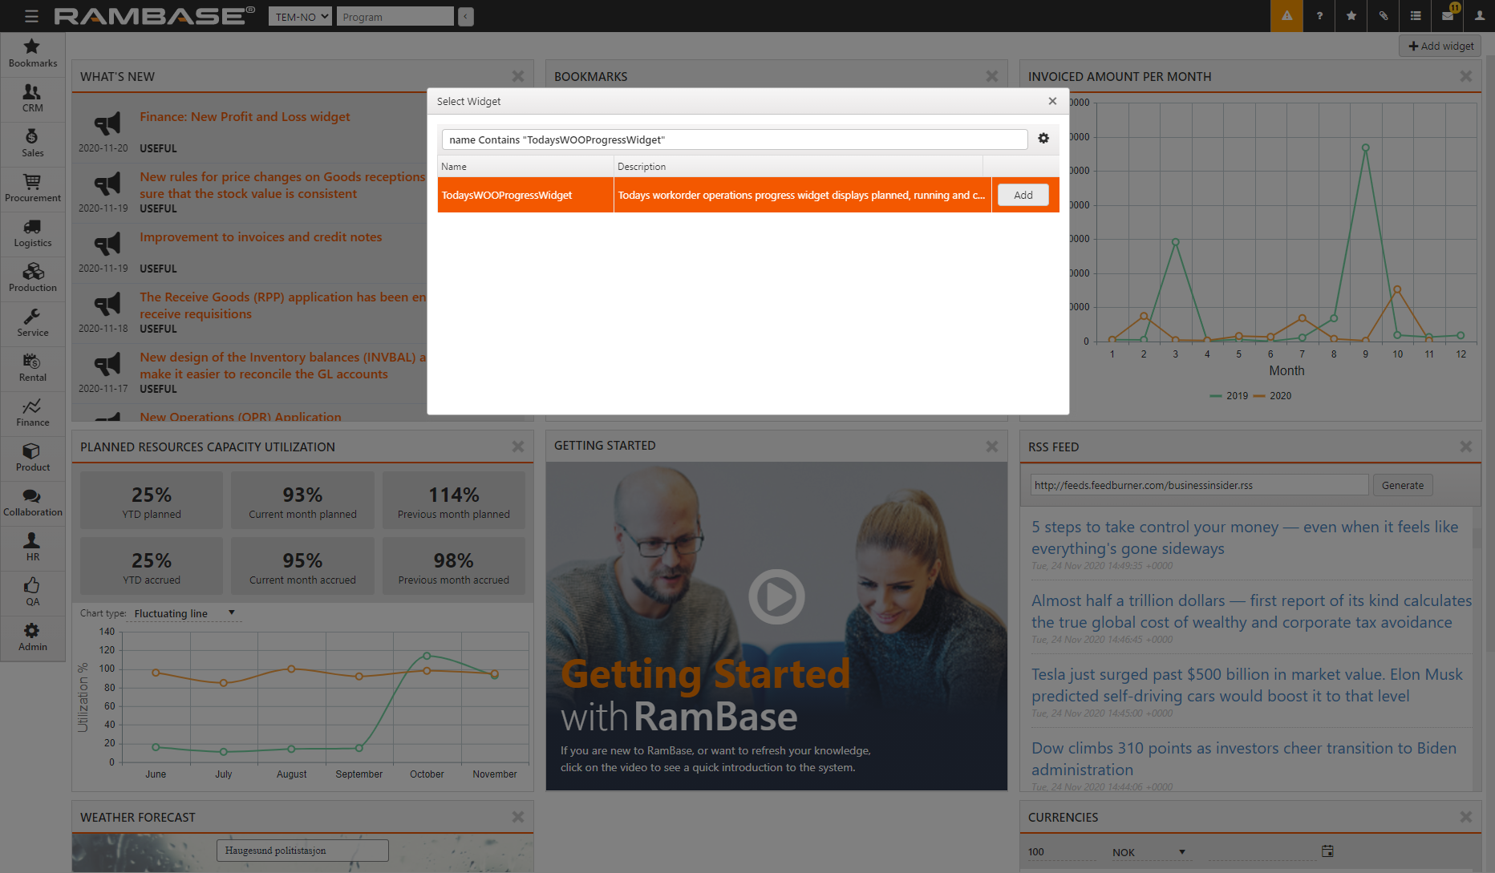Expand the TEM-NO company dropdown
1495x873 pixels.
pyautogui.click(x=300, y=17)
